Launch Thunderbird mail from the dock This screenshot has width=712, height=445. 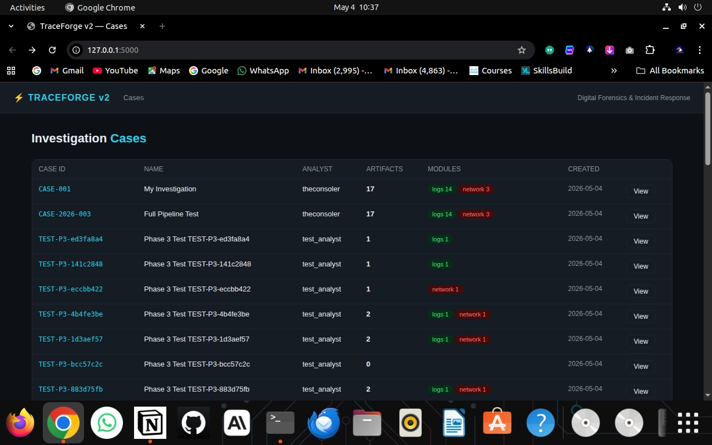pyautogui.click(x=324, y=423)
